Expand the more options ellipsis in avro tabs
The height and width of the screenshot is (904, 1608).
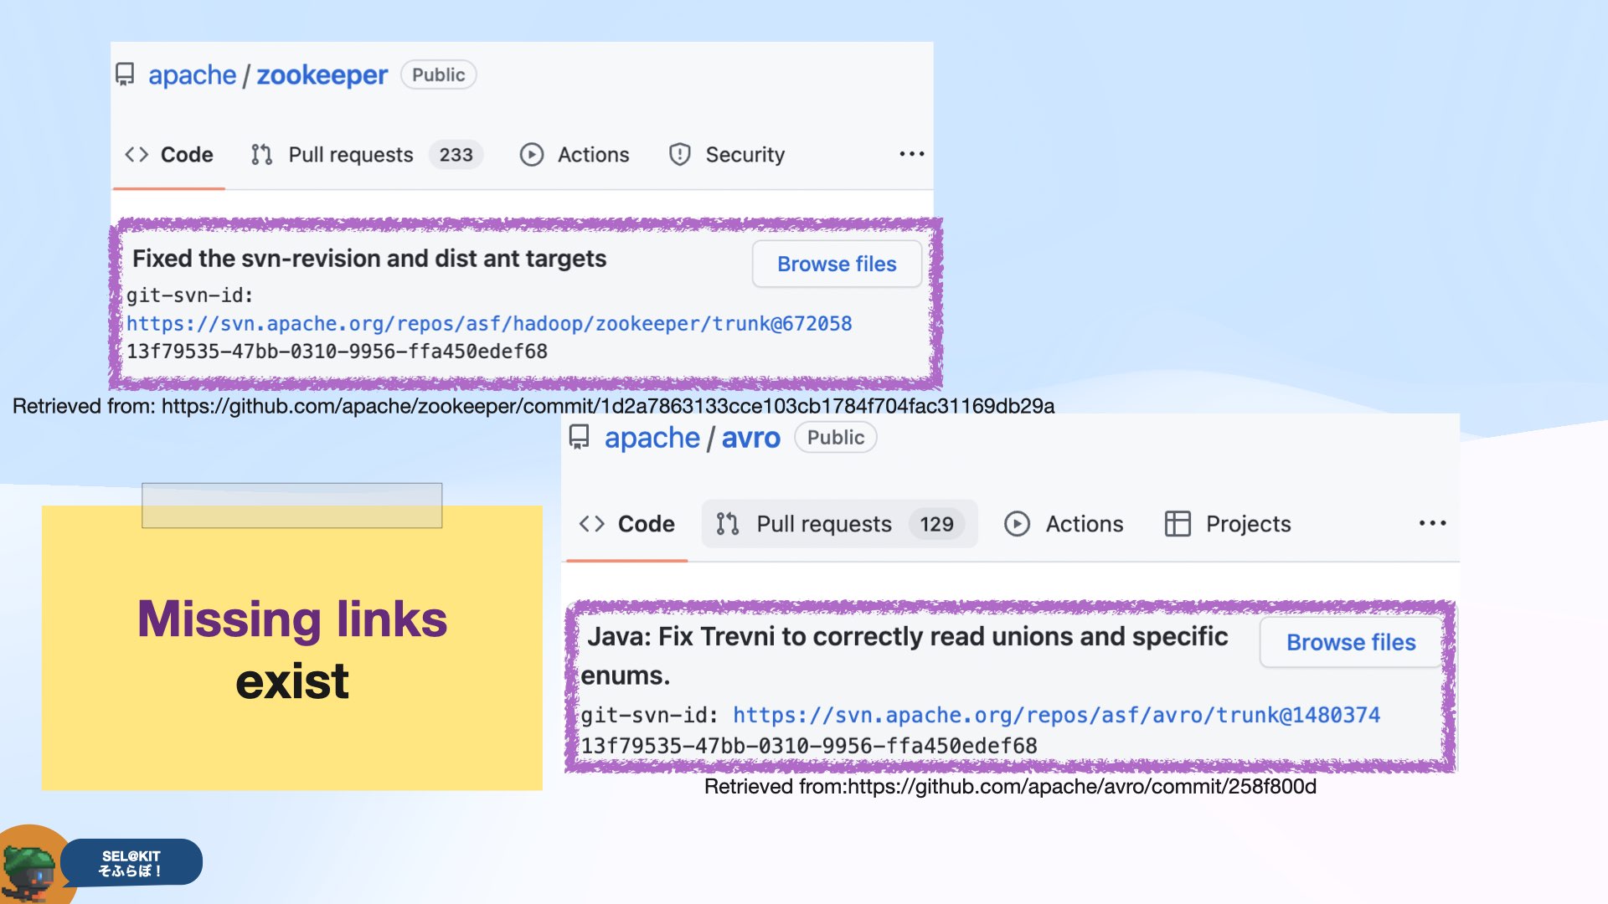tap(1432, 523)
